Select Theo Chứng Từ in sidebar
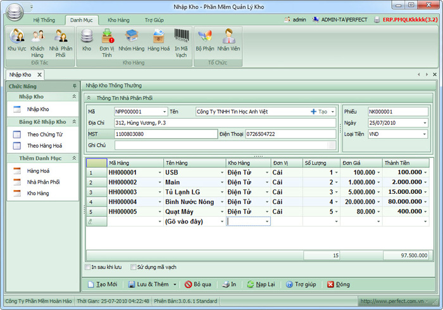The width and height of the screenshot is (443, 310). point(44,134)
